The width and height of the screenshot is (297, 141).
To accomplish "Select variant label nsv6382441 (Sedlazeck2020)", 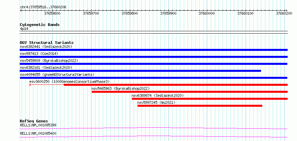I will (46, 47).
